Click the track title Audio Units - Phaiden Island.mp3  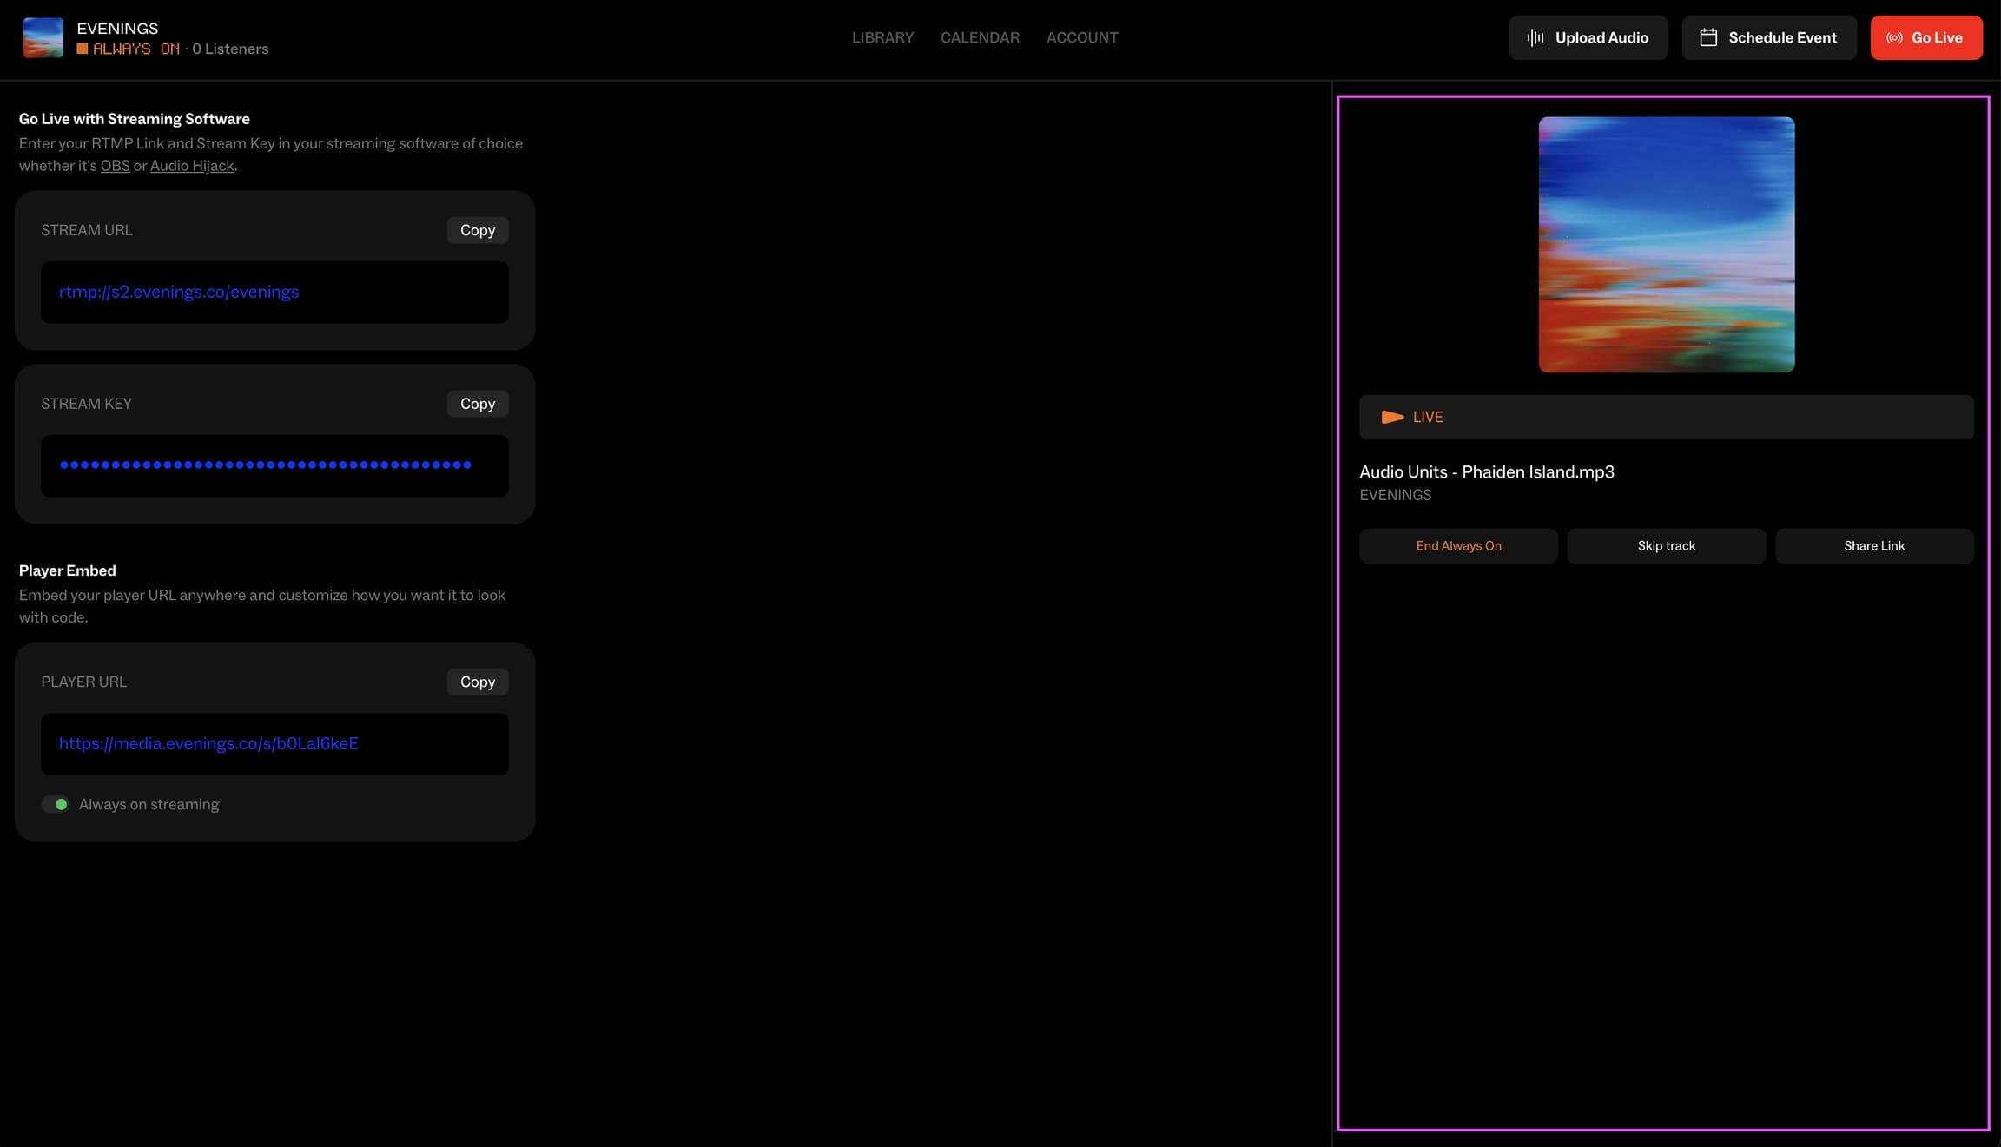1487,471
